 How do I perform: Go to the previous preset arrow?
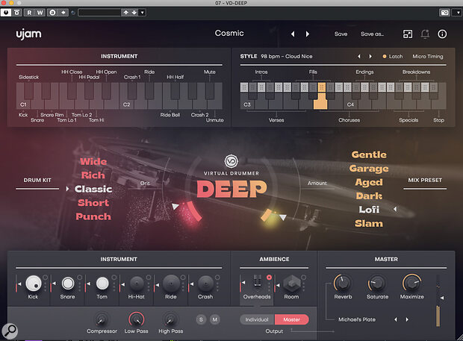click(293, 34)
